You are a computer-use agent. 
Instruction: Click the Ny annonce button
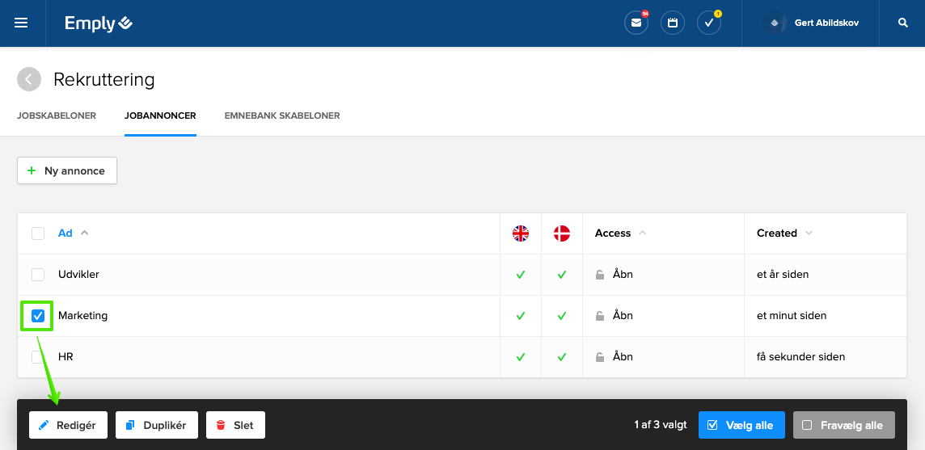(67, 170)
